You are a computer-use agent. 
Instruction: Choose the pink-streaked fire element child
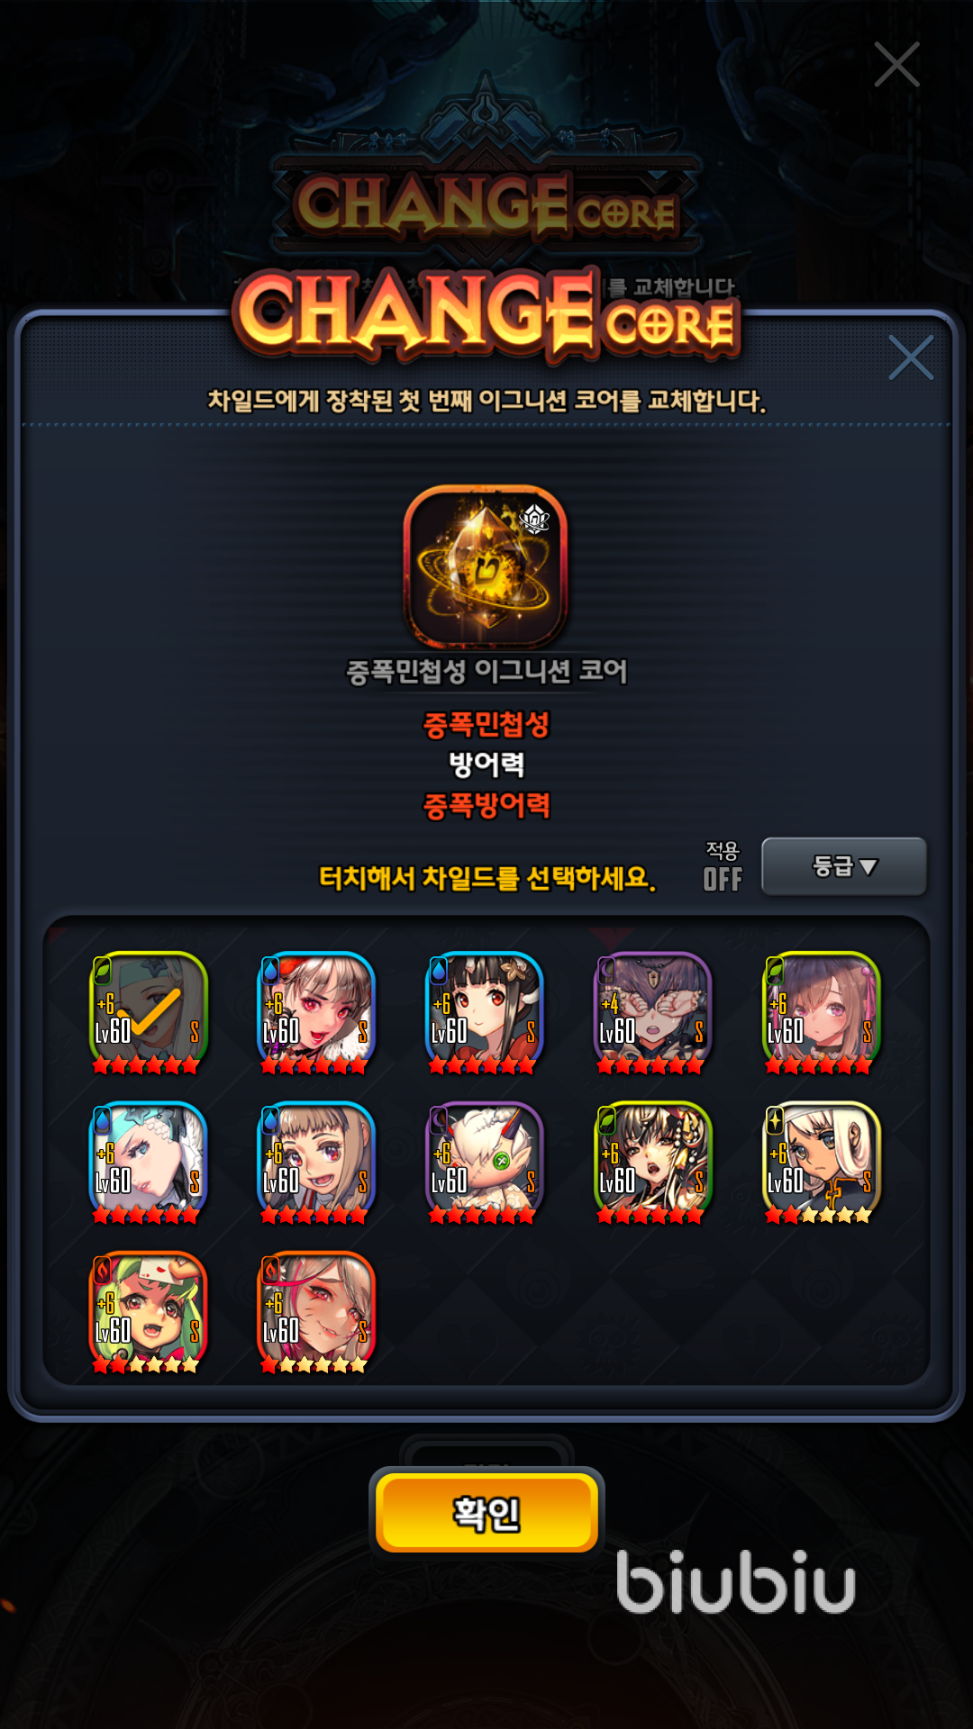tap(316, 1311)
